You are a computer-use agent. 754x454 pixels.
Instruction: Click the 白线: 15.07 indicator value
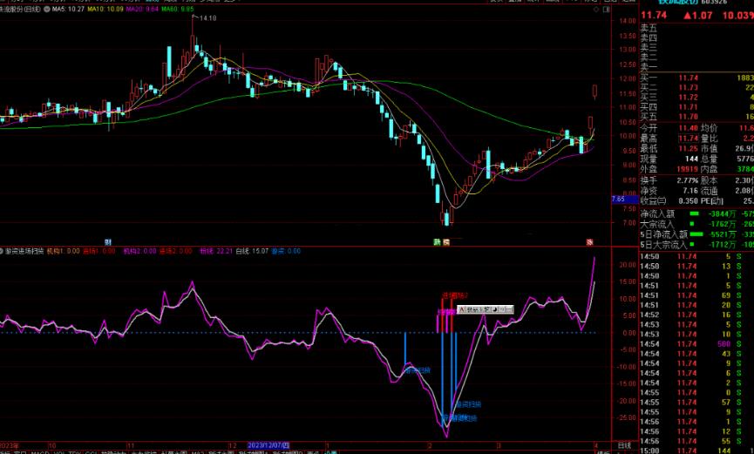click(252, 251)
